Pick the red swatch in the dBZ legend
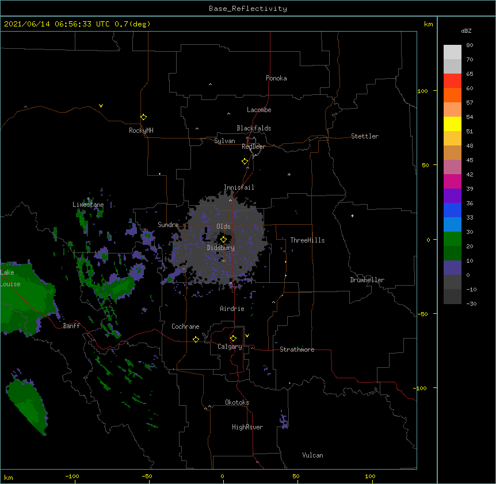This screenshot has height=484, width=496. (452, 81)
